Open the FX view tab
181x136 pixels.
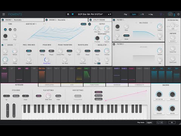coord(142,14)
